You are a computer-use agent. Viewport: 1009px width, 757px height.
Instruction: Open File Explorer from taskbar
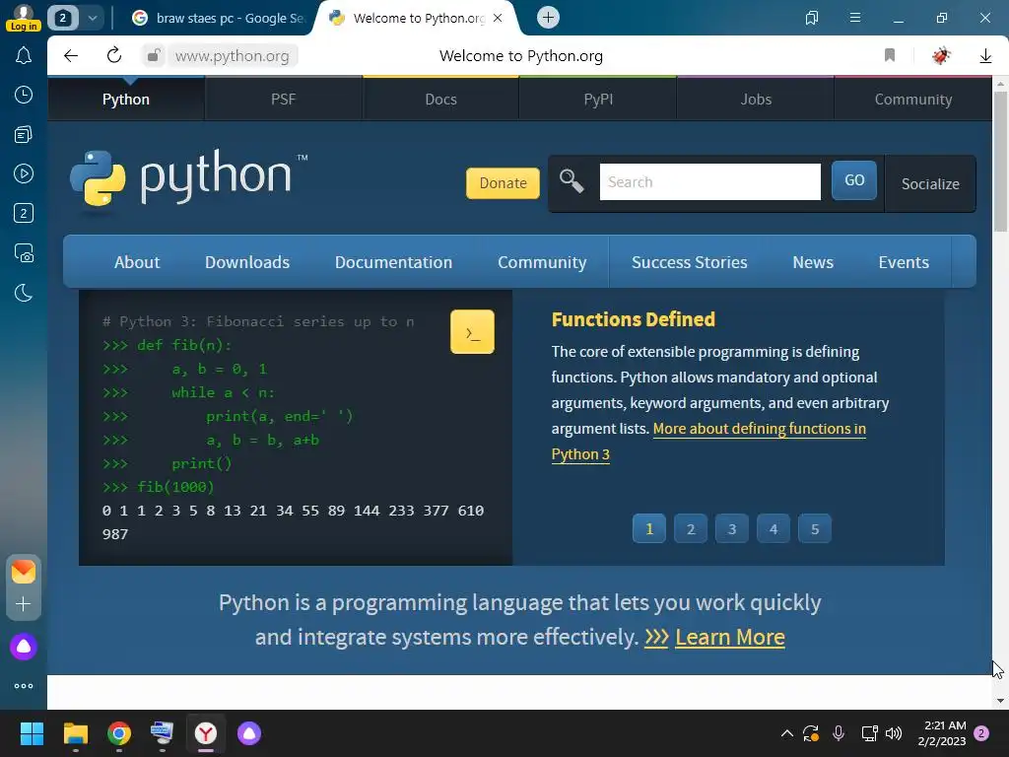tap(75, 733)
